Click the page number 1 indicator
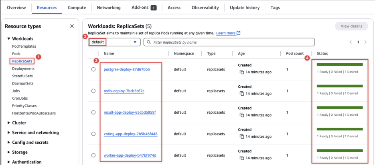 358,42
